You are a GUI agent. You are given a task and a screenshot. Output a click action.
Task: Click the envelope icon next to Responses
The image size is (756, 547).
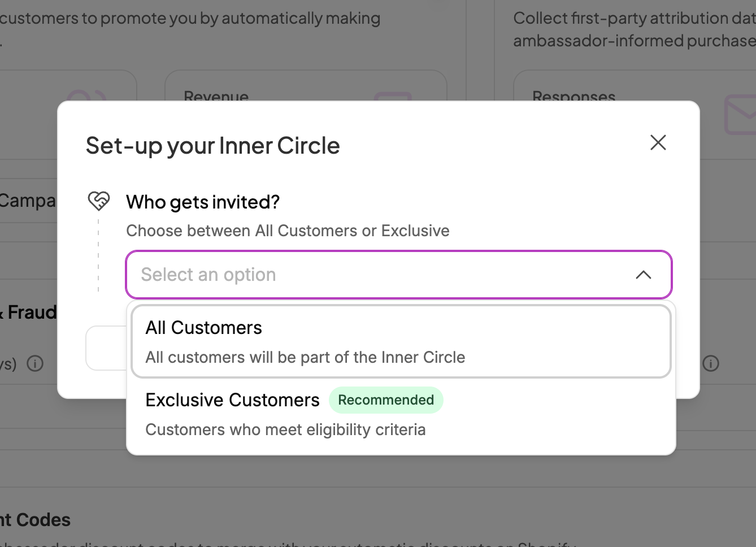[x=740, y=115]
